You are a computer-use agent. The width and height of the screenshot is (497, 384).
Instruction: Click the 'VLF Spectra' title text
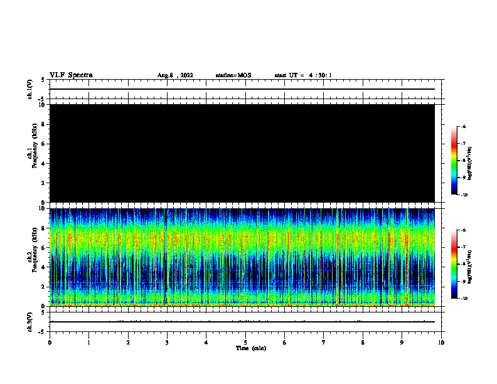pyautogui.click(x=71, y=75)
